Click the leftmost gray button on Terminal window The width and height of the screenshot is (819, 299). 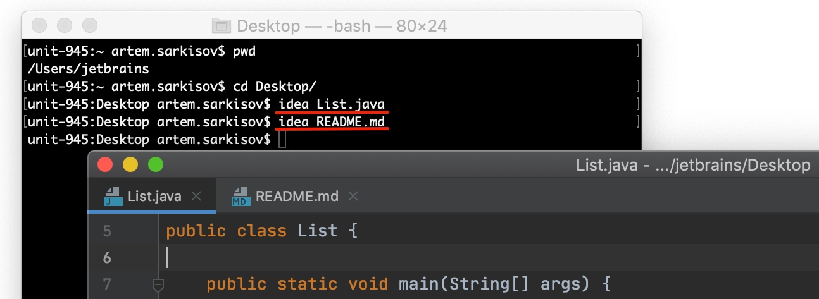click(39, 25)
